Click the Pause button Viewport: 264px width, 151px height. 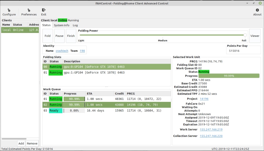click(59, 36)
